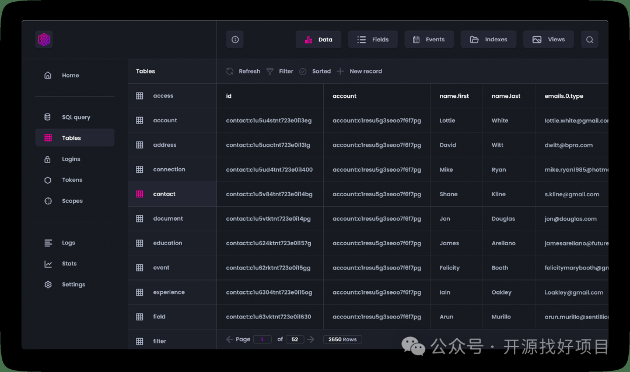The height and width of the screenshot is (372, 630).
Task: Click the total pages 52 box
Action: [x=295, y=339]
